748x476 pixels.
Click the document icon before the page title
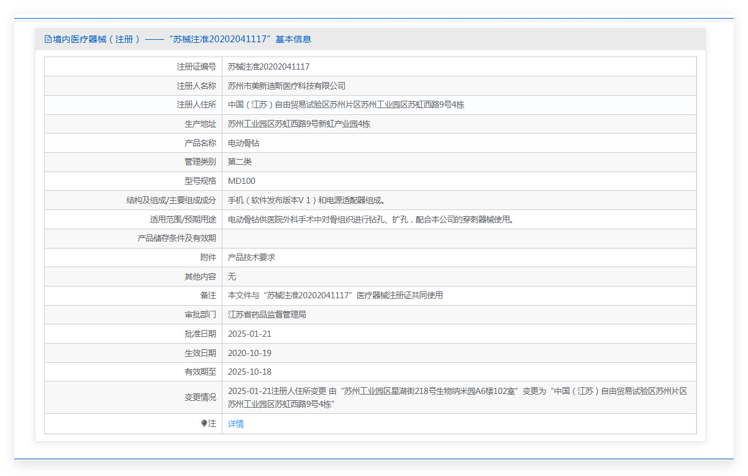click(x=48, y=39)
